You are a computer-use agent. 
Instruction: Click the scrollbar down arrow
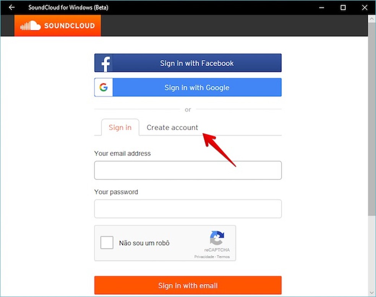pos(371,293)
